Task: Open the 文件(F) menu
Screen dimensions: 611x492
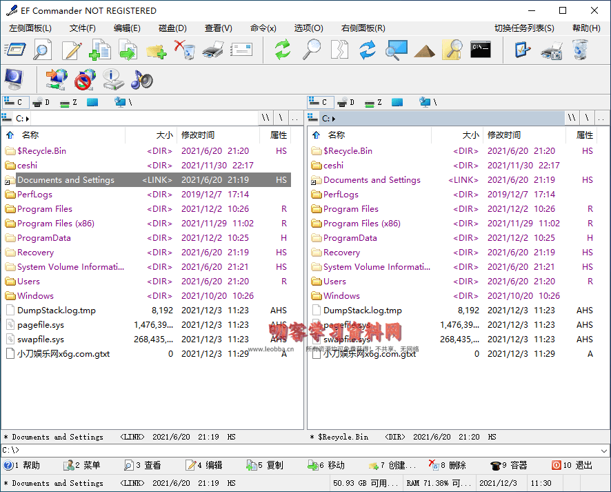Action: tap(82, 28)
